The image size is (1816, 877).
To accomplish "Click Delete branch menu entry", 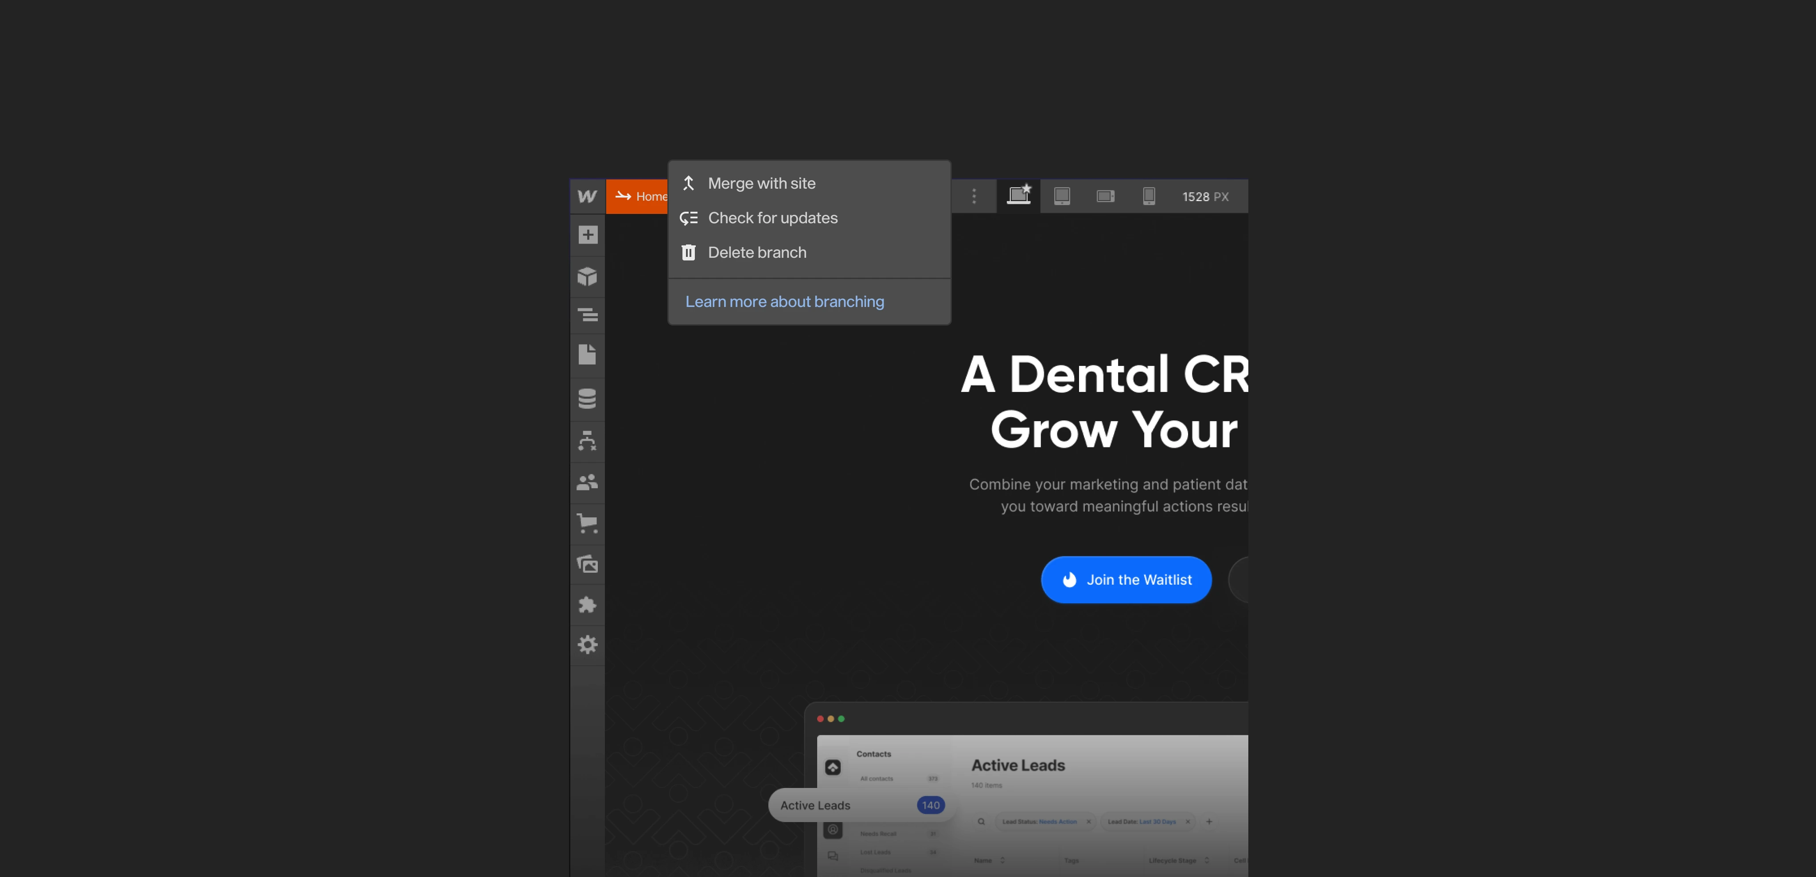I will (757, 252).
